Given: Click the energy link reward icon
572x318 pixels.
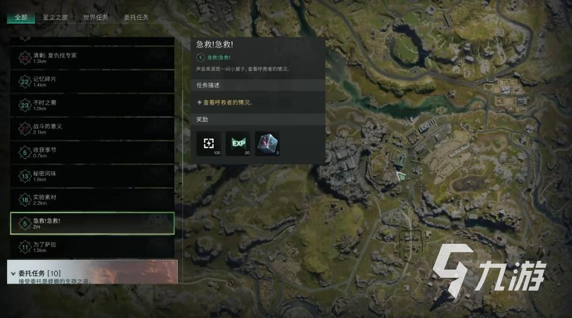Looking at the screenshot, I should (209, 144).
